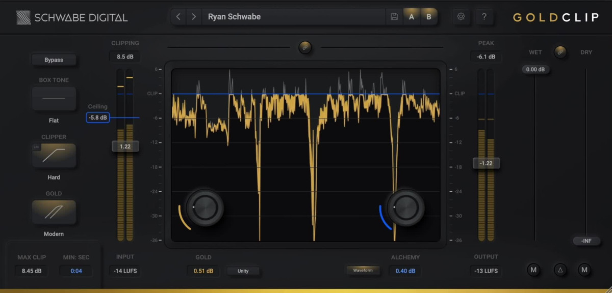Open the settings gear

(461, 17)
